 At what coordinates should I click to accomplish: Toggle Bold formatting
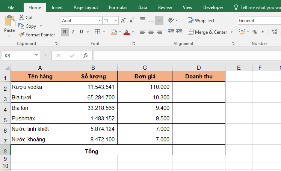[65, 32]
